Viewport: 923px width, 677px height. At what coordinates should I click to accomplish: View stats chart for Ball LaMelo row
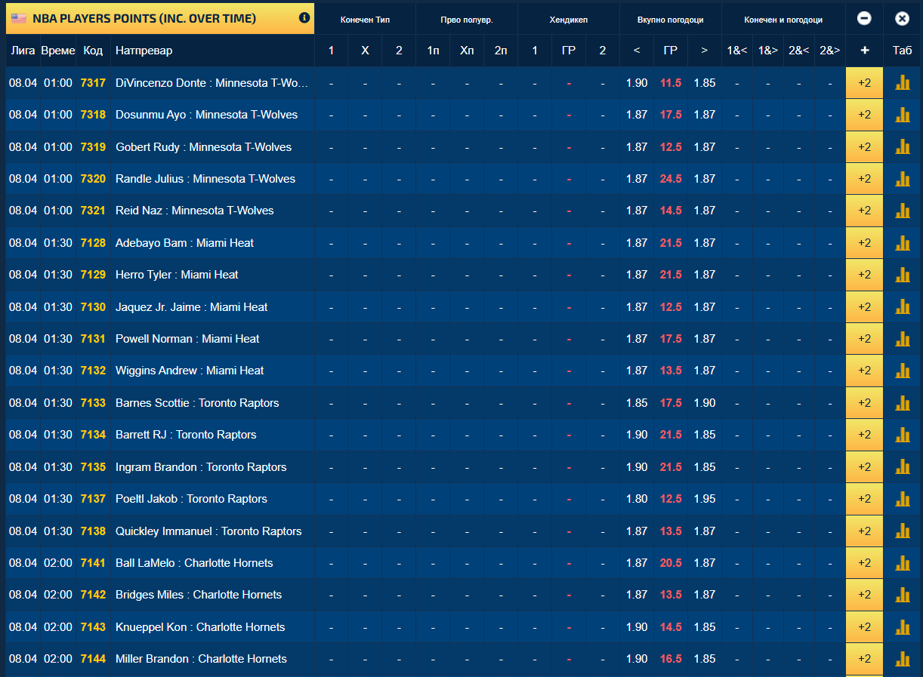(902, 563)
